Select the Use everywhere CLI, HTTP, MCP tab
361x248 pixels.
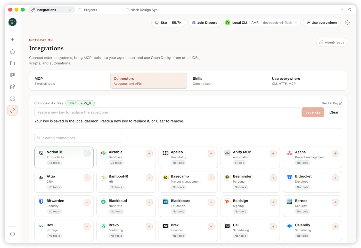click(x=307, y=81)
